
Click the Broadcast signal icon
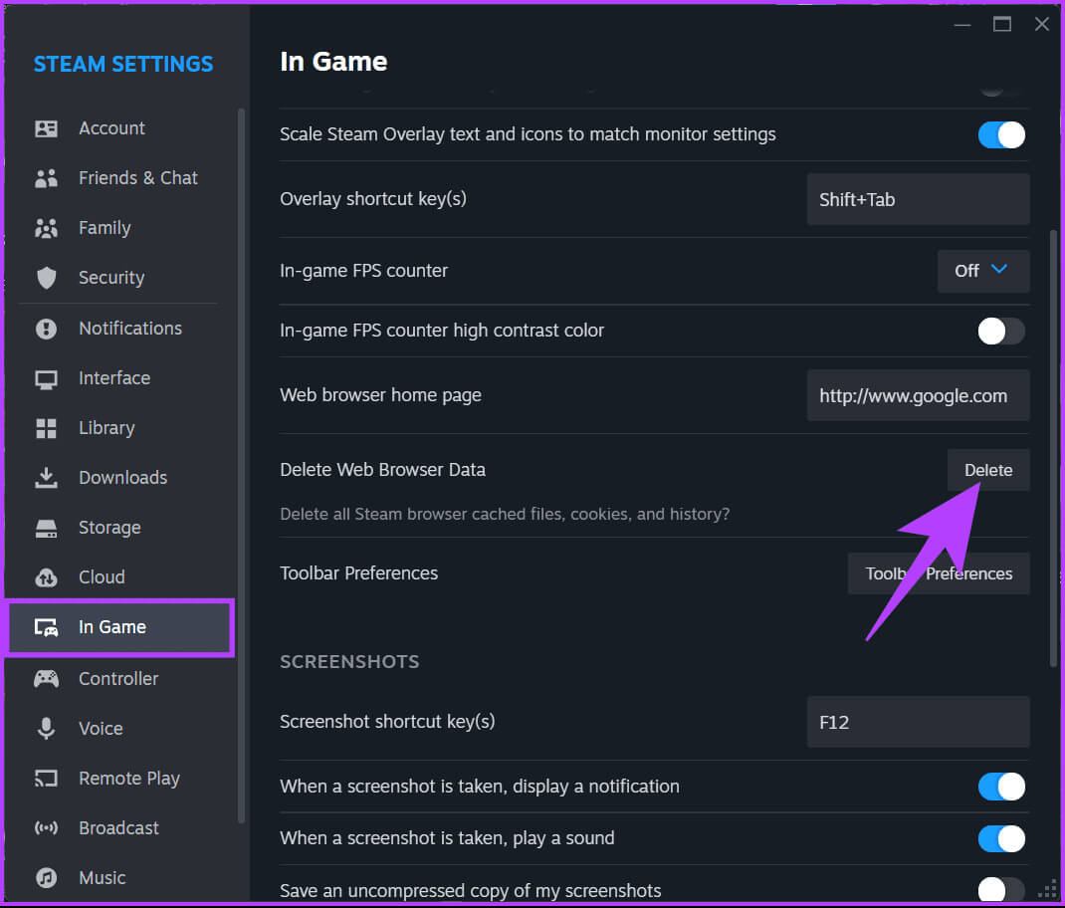click(x=46, y=827)
